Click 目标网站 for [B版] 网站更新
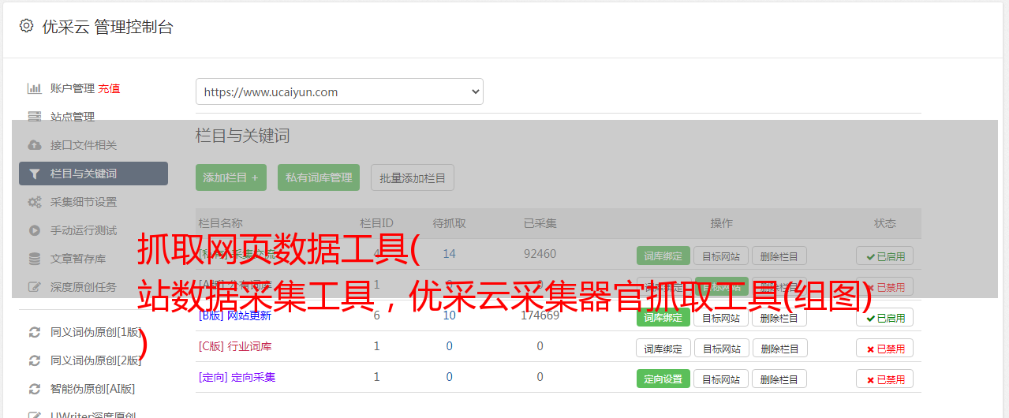1009x418 pixels. (721, 318)
